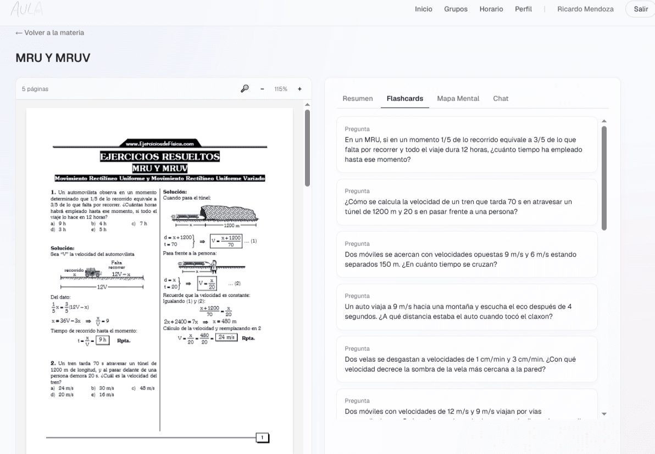655x454 pixels.
Task: Click flashcards list scroll-down arrow
Action: [604, 414]
